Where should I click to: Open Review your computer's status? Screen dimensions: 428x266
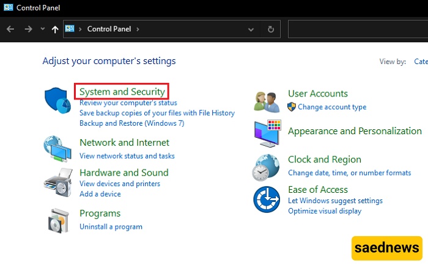point(128,103)
